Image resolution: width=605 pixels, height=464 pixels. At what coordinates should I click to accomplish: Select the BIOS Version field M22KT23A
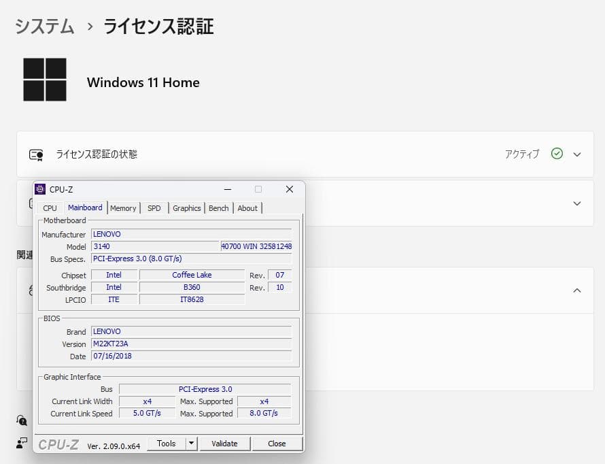(x=191, y=344)
